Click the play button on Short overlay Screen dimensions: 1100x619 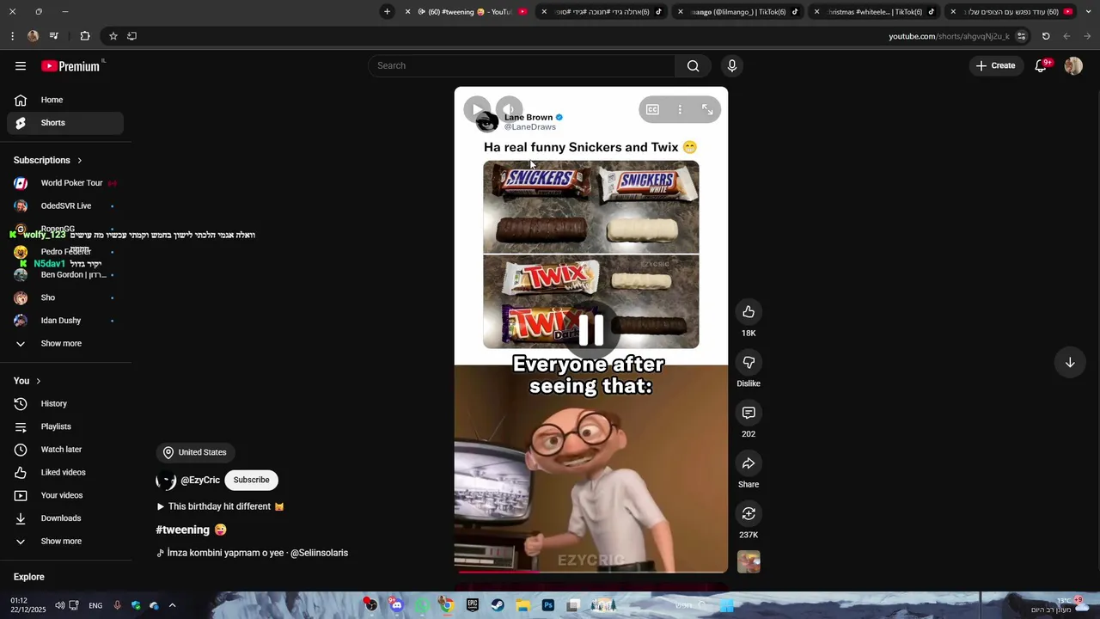click(x=477, y=109)
